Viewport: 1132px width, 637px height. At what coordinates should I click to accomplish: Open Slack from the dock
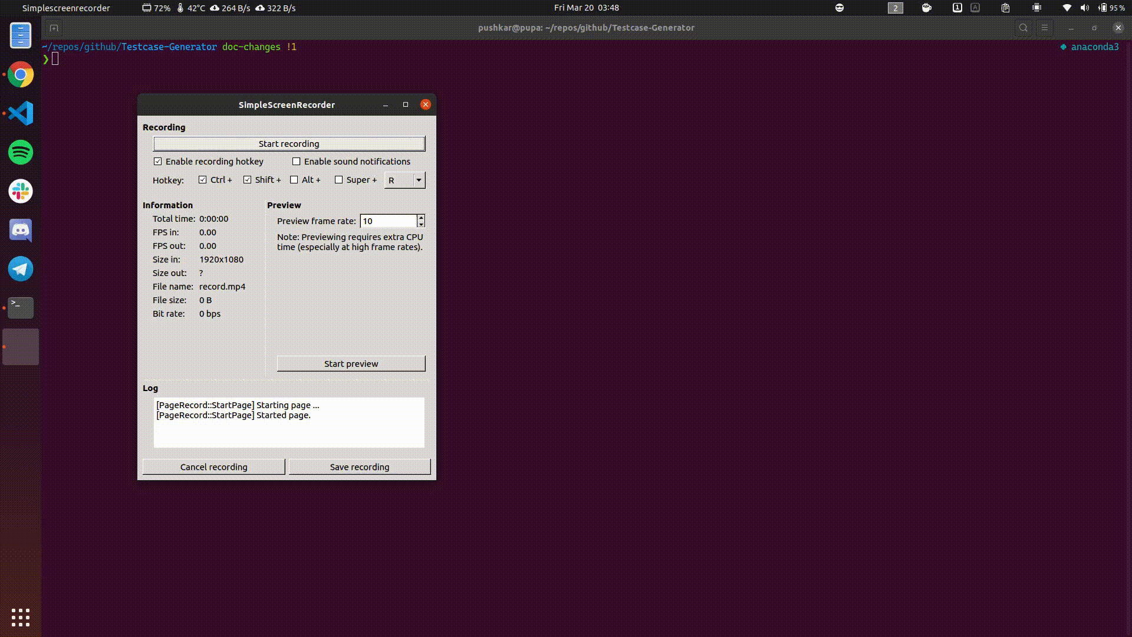pyautogui.click(x=21, y=191)
